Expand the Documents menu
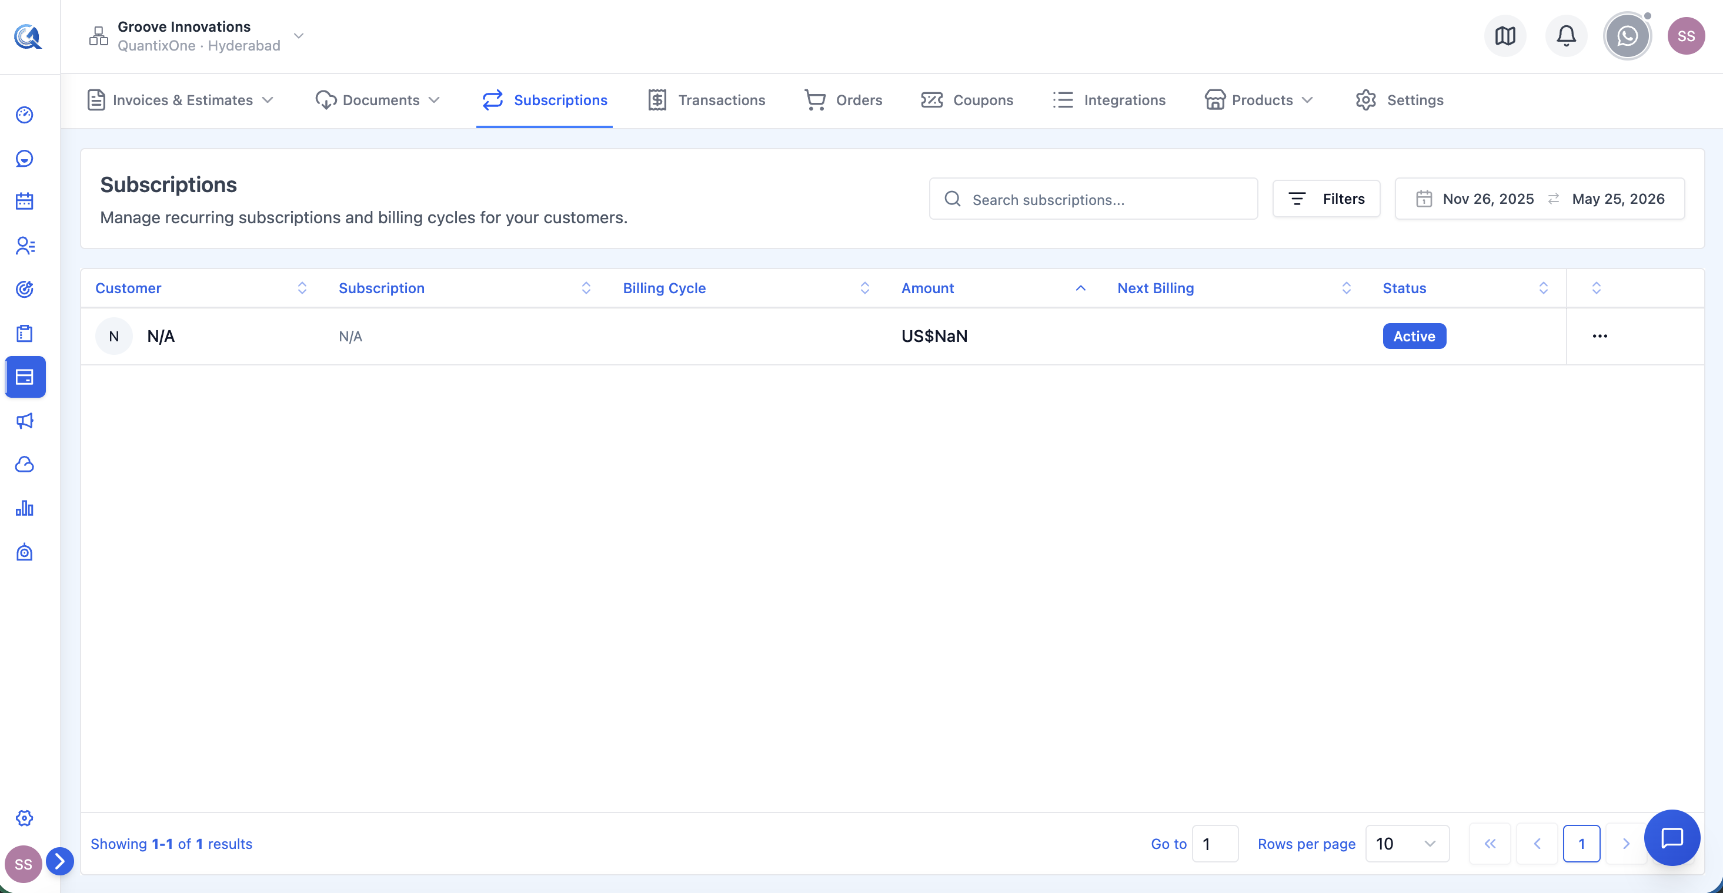 378,100
